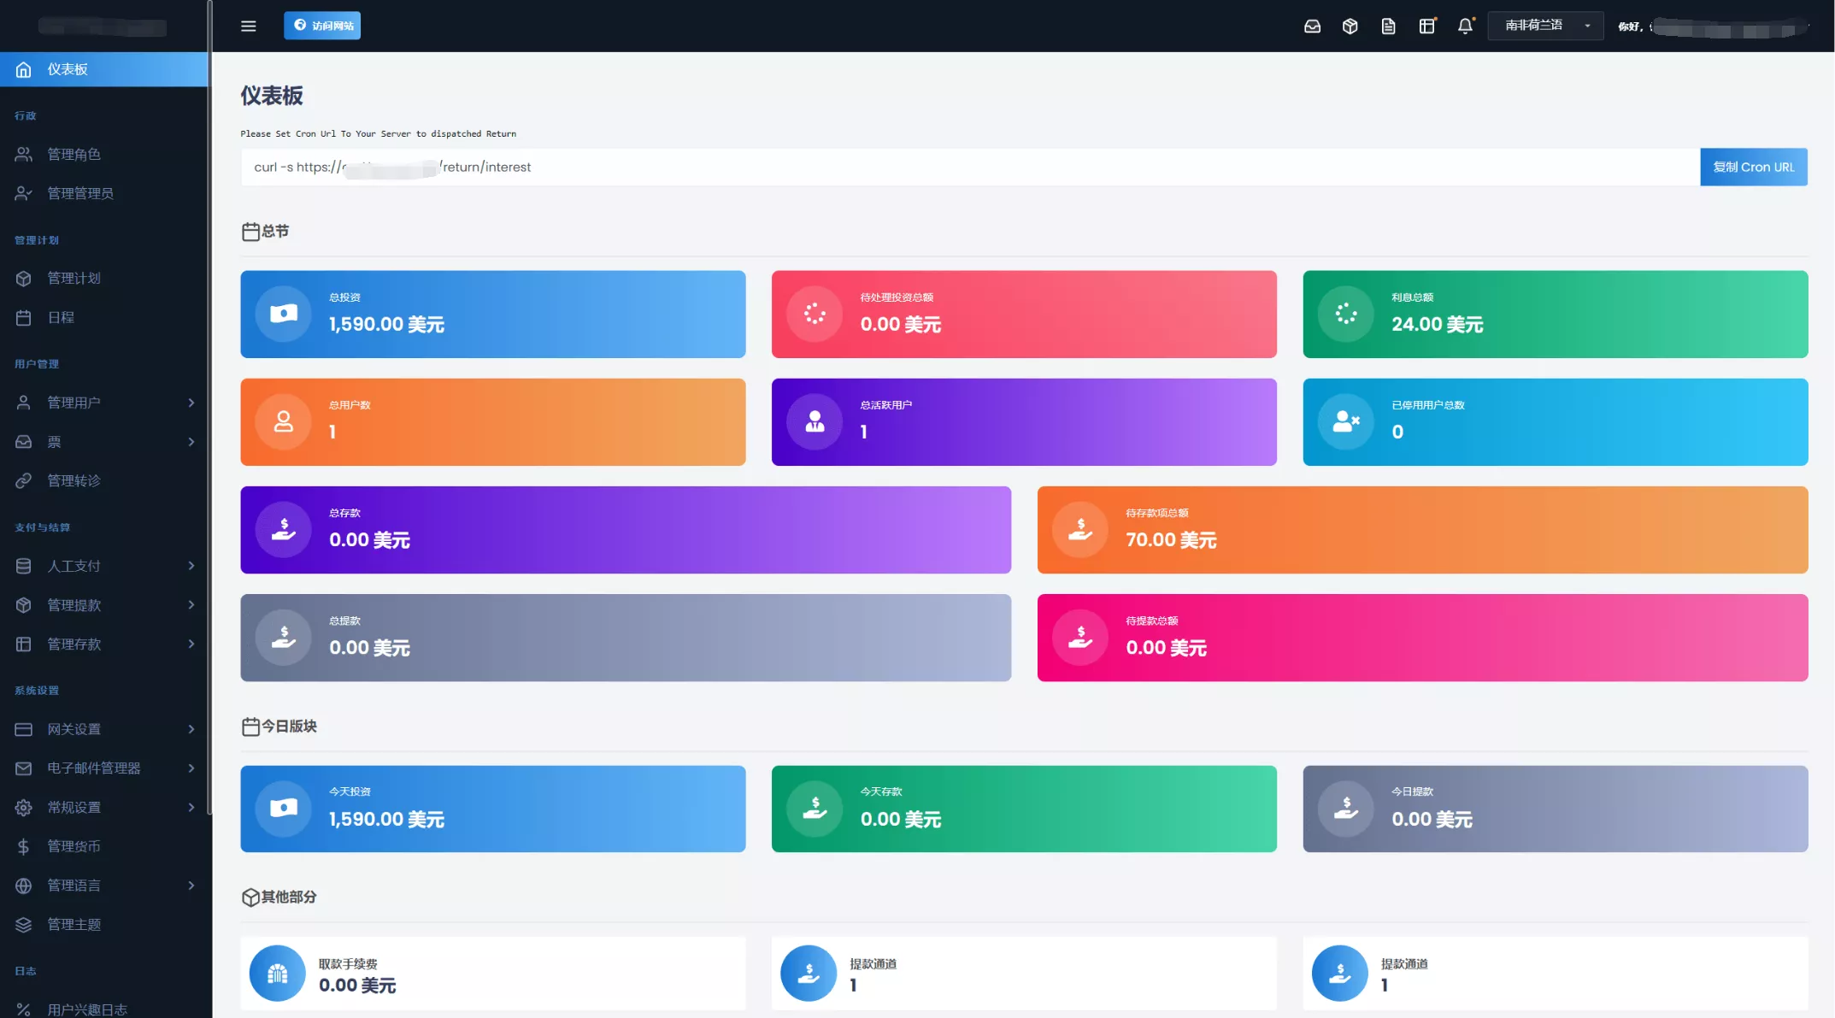Screen dimensions: 1835x1018
Task: Click the 已停用用户总数 user-x icon
Action: tap(1346, 421)
